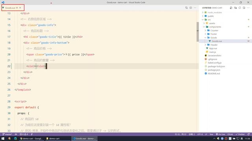This screenshot has width=252, height=141.
Task: Split the editor to the right
Action: point(191,8)
